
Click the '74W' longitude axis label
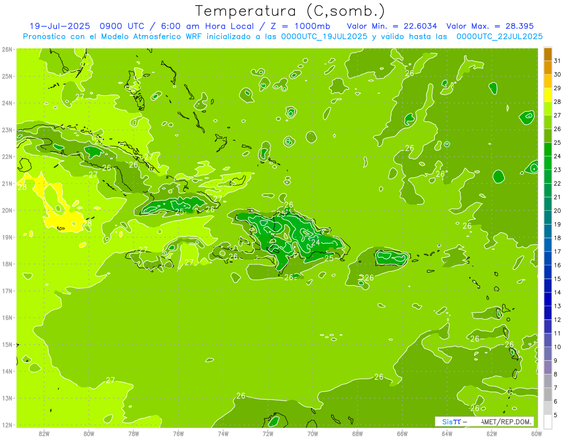tap(223, 433)
